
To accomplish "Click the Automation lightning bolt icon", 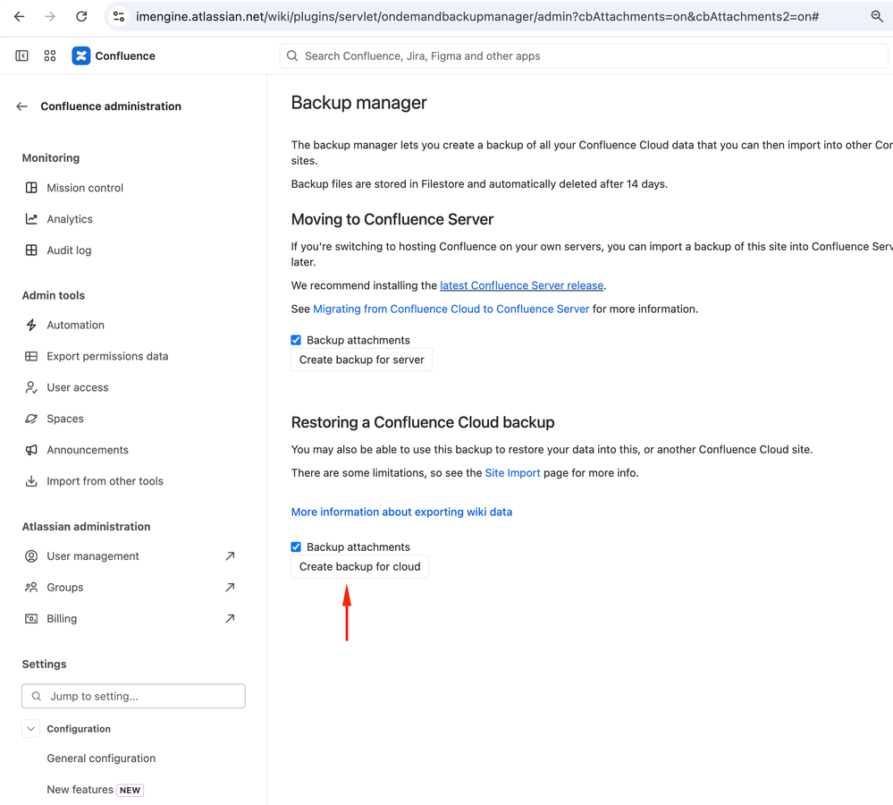I will [x=32, y=325].
